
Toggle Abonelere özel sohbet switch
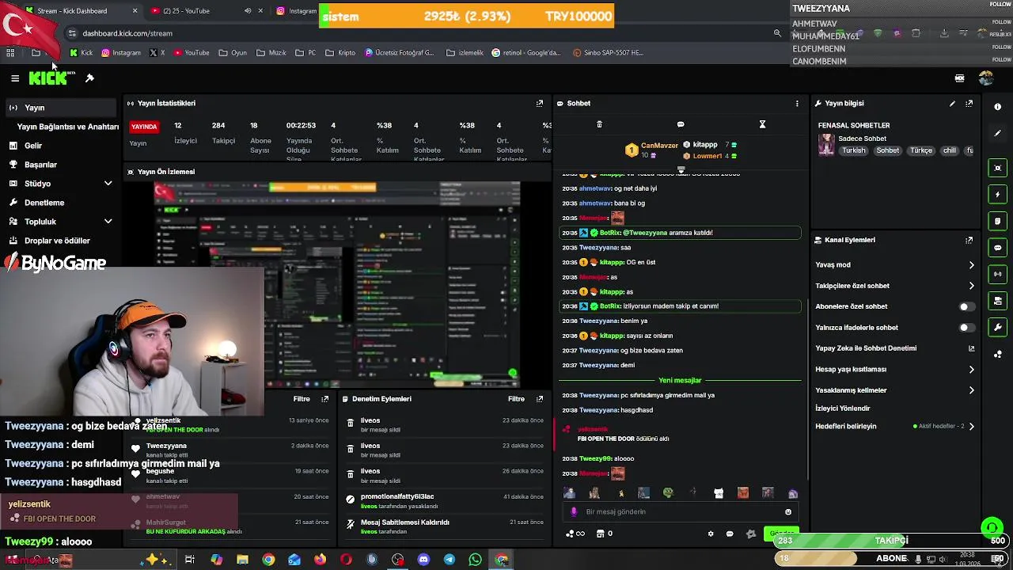967,306
